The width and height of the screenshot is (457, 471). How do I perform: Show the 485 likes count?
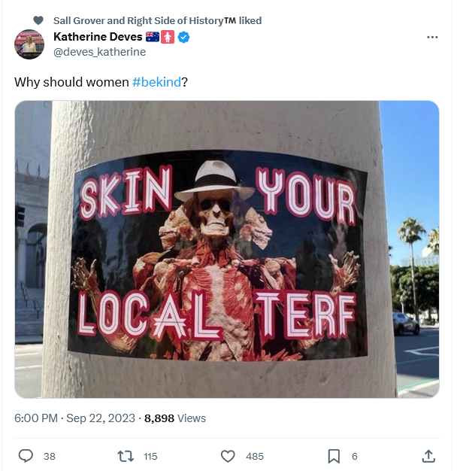255,456
